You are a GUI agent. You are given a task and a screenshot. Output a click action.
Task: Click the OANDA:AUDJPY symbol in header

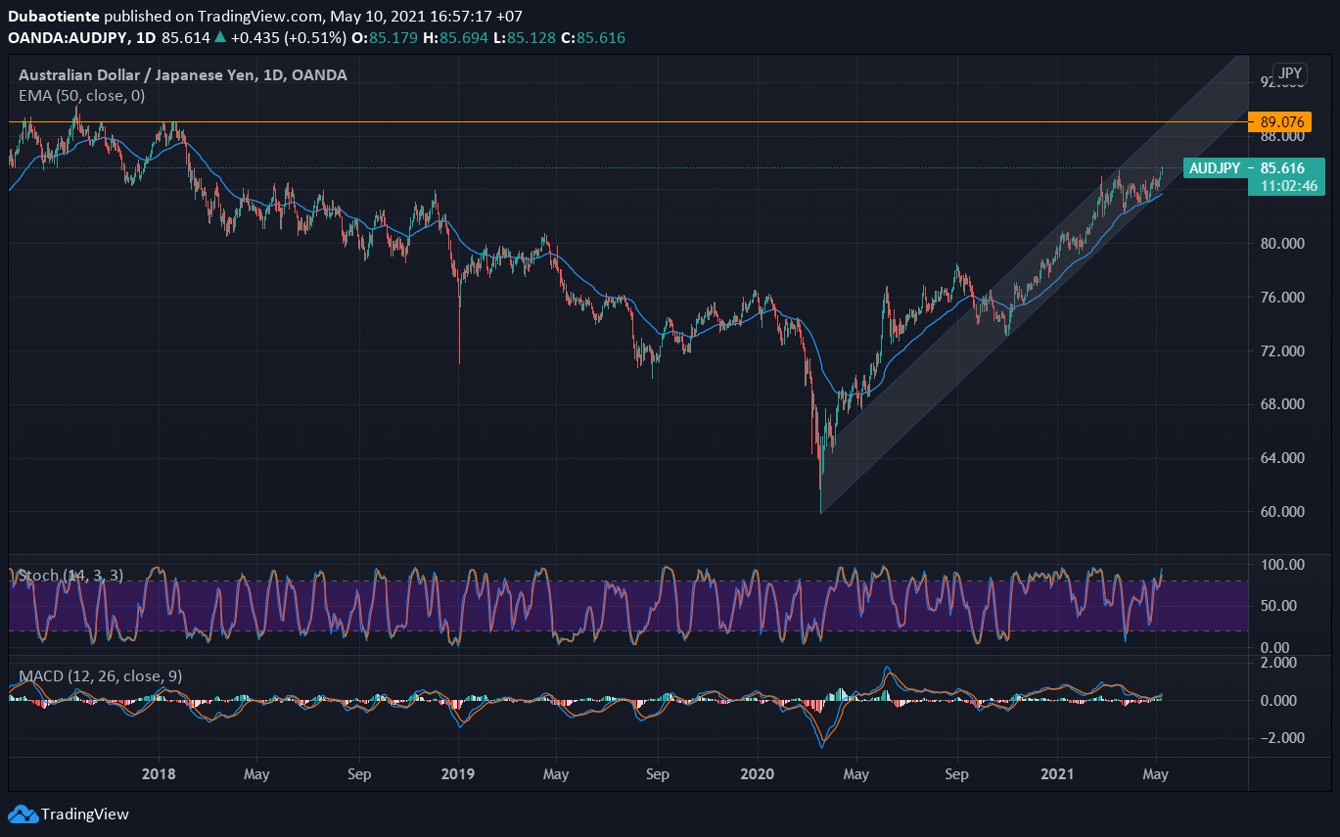coord(68,37)
